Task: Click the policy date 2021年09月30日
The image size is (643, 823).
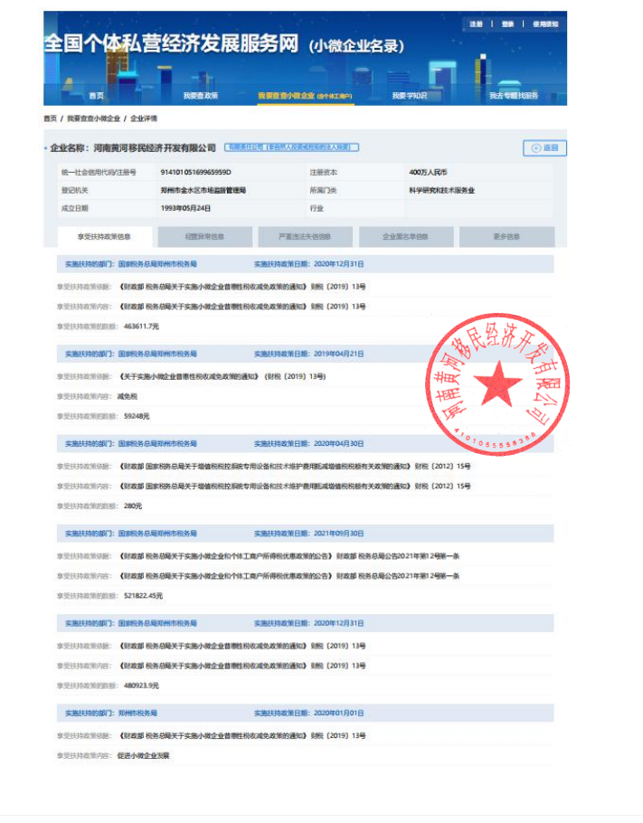Action: coord(338,534)
